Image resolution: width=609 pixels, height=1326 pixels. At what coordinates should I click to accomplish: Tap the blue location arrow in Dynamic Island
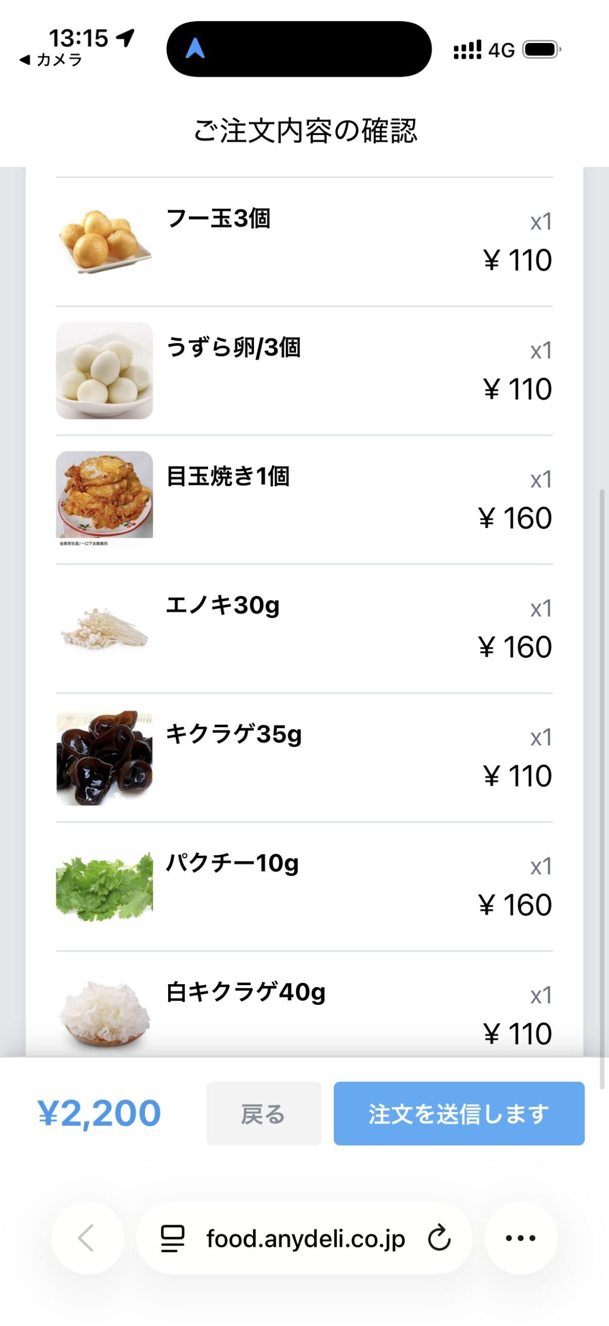(195, 49)
